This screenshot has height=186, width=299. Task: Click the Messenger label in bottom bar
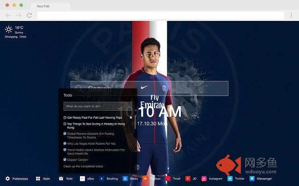pos(264,179)
